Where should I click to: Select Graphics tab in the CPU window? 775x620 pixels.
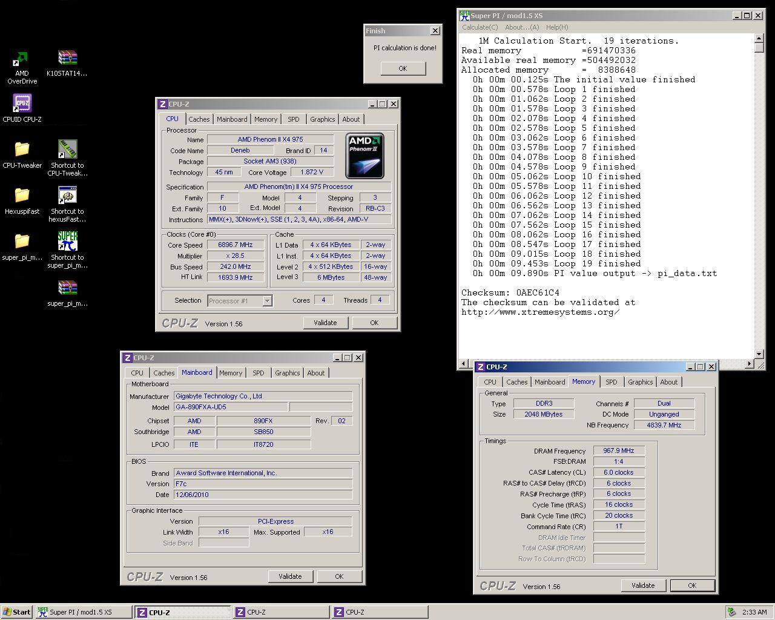tap(322, 119)
